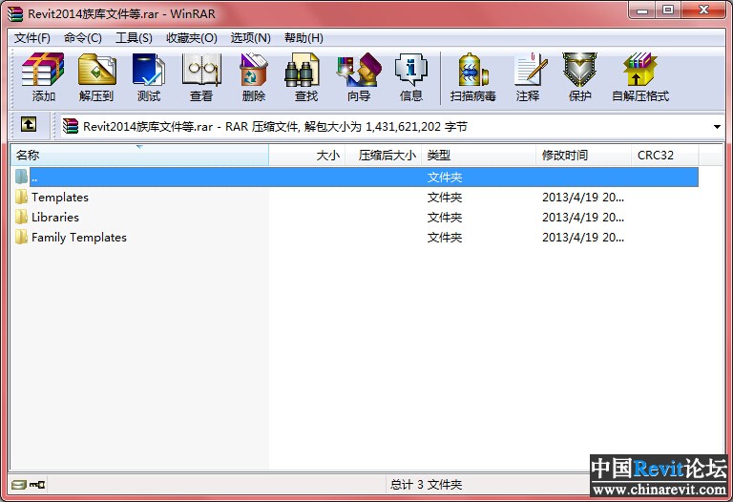Open the 收藏夹(O) menu
Screen dimensions: 733x502
pos(192,38)
